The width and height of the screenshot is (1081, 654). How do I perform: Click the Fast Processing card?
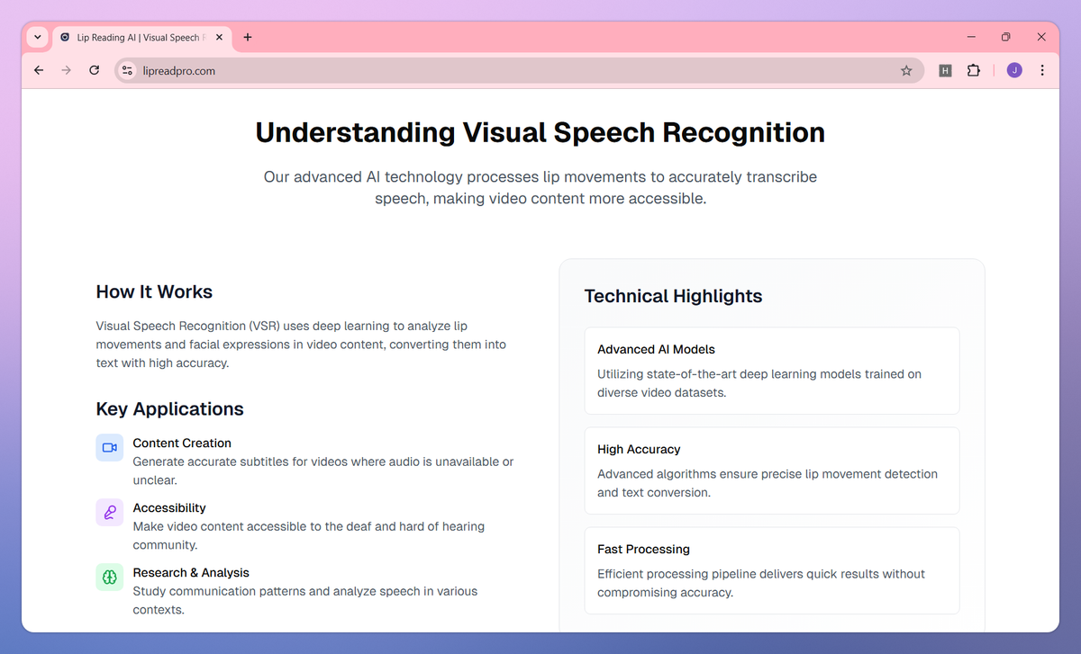pyautogui.click(x=771, y=570)
